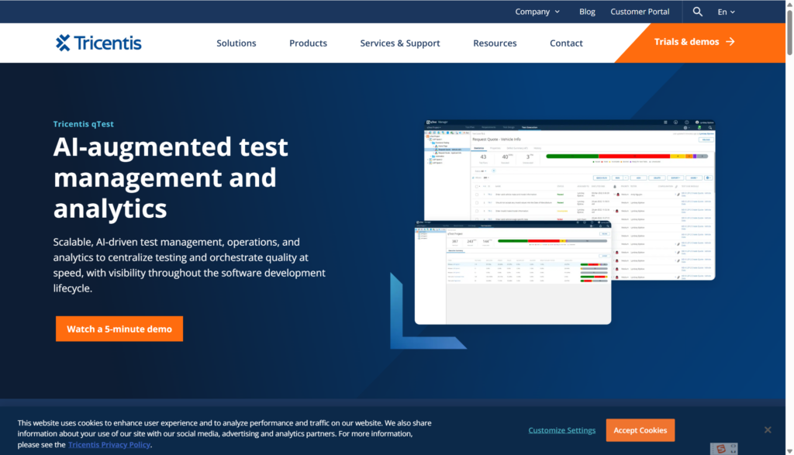This screenshot has width=794, height=455.
Task: Open the En language selector
Action: pos(726,12)
